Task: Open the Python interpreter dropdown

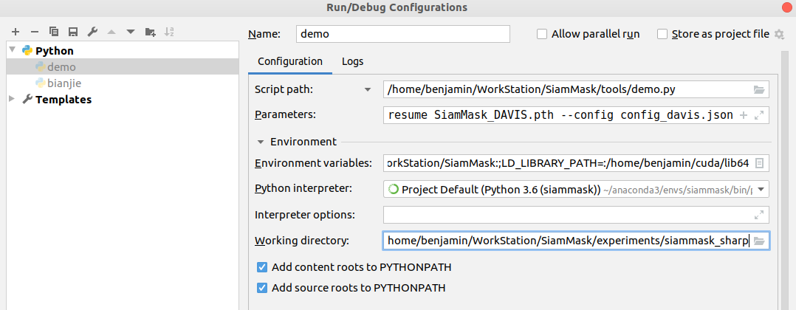Action: pos(761,189)
